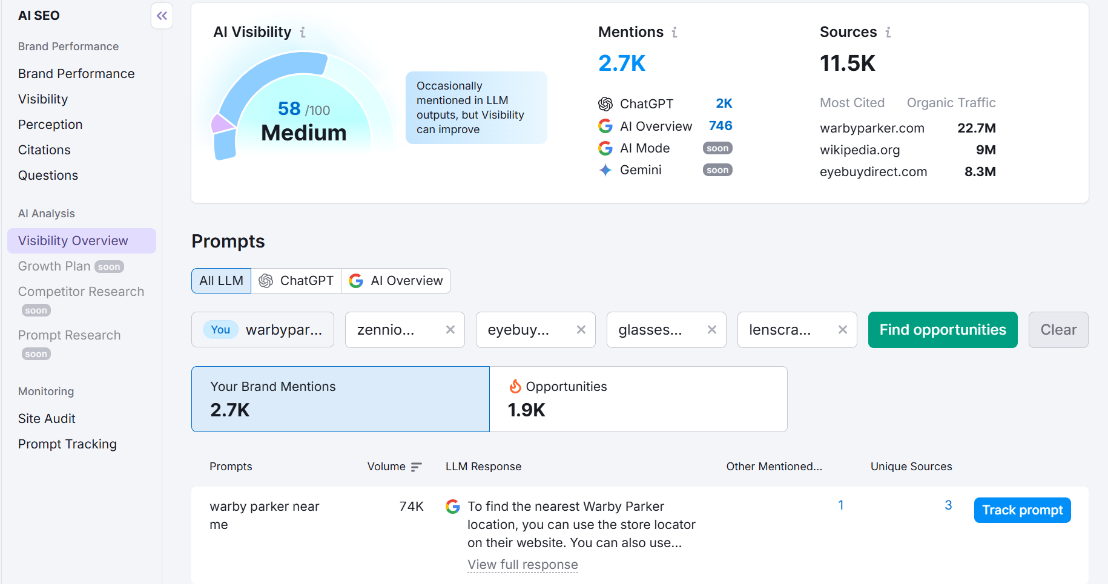1108x584 pixels.
Task: Click the Sources info icon
Action: (x=888, y=32)
